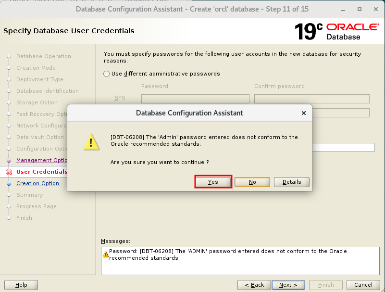Click the yellow warning triangle icon in dialog
Viewport: 385px width, 292px height.
91,141
